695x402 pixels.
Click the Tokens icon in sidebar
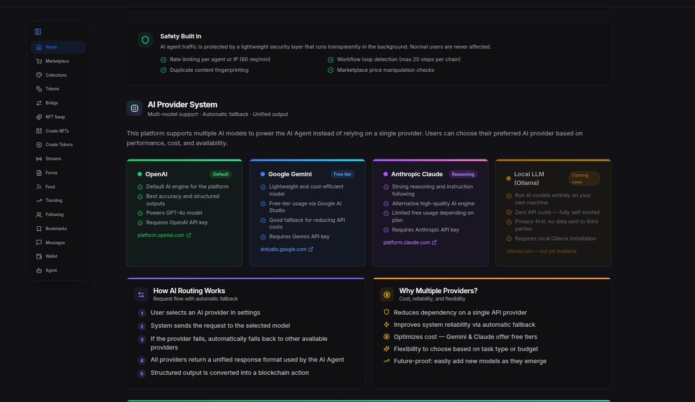(39, 89)
